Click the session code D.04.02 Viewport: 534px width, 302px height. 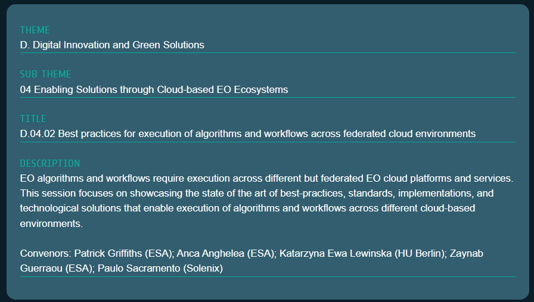coord(38,133)
